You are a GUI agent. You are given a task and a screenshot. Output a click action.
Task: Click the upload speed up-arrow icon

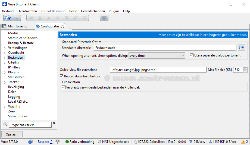point(210,142)
